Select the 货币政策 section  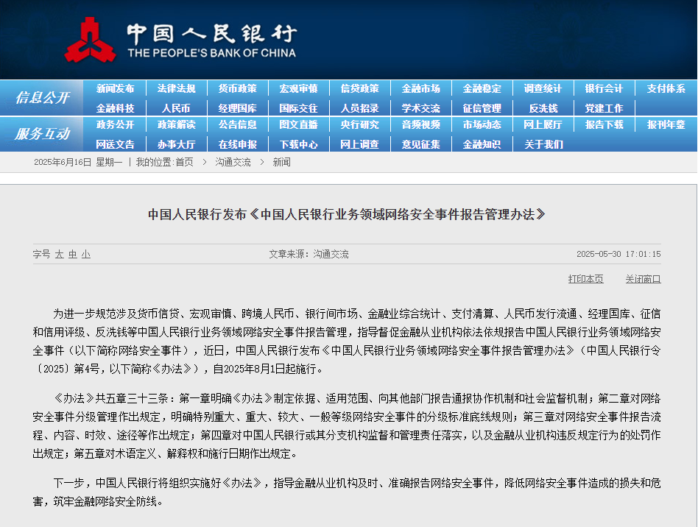click(x=237, y=88)
